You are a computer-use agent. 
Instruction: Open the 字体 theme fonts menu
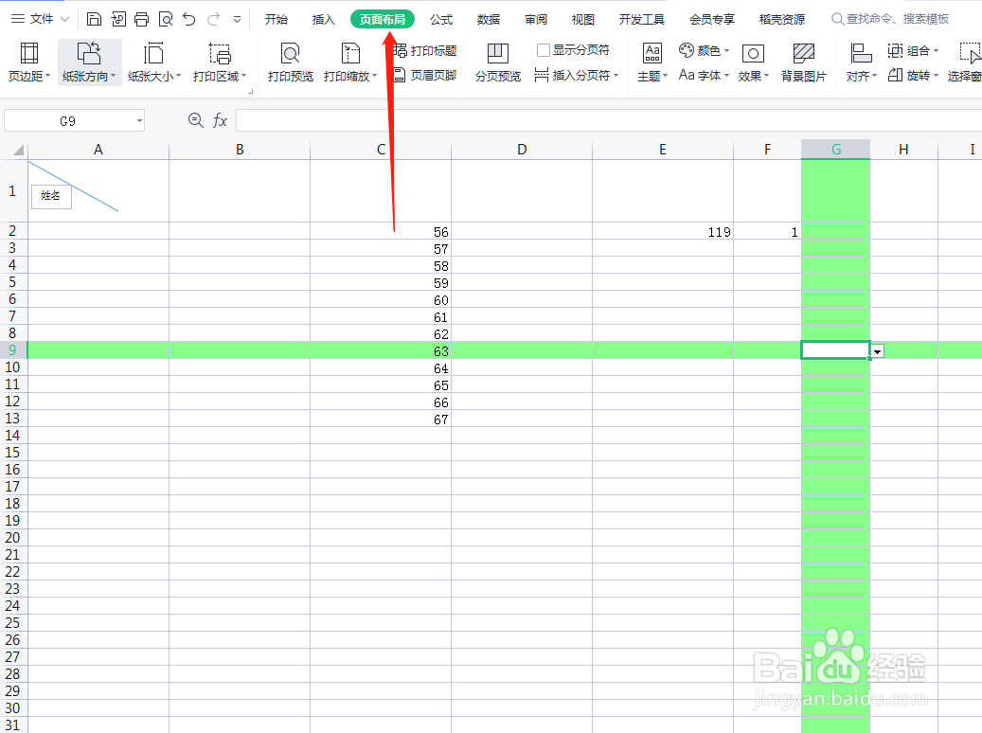(x=705, y=76)
